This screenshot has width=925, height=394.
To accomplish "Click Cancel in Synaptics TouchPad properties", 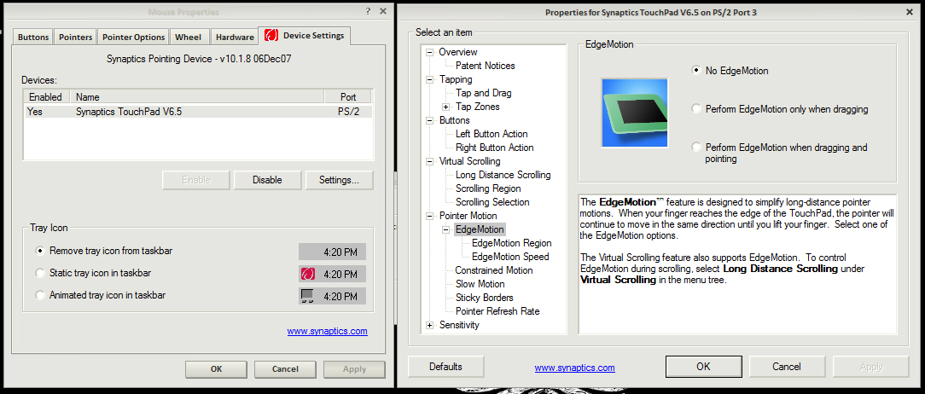I will [x=787, y=366].
